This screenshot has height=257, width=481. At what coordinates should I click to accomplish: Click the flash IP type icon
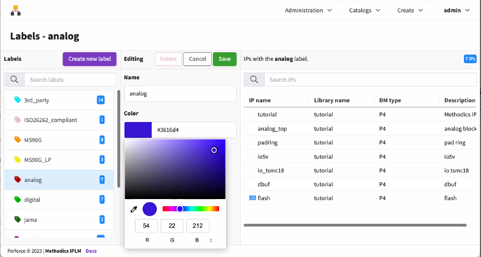pyautogui.click(x=252, y=198)
